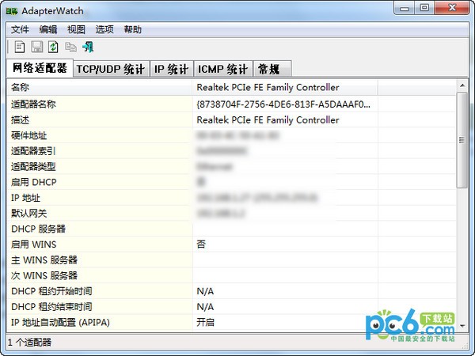The height and width of the screenshot is (356, 475).
Task: Click the Copy toolbar icon
Action: click(70, 47)
